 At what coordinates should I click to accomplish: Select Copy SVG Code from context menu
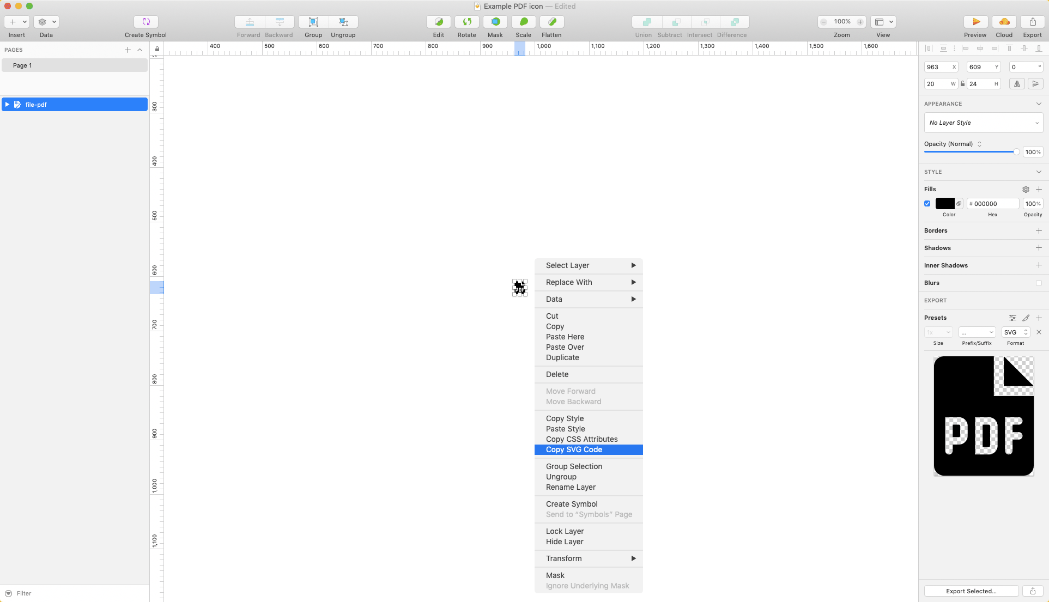tap(574, 449)
